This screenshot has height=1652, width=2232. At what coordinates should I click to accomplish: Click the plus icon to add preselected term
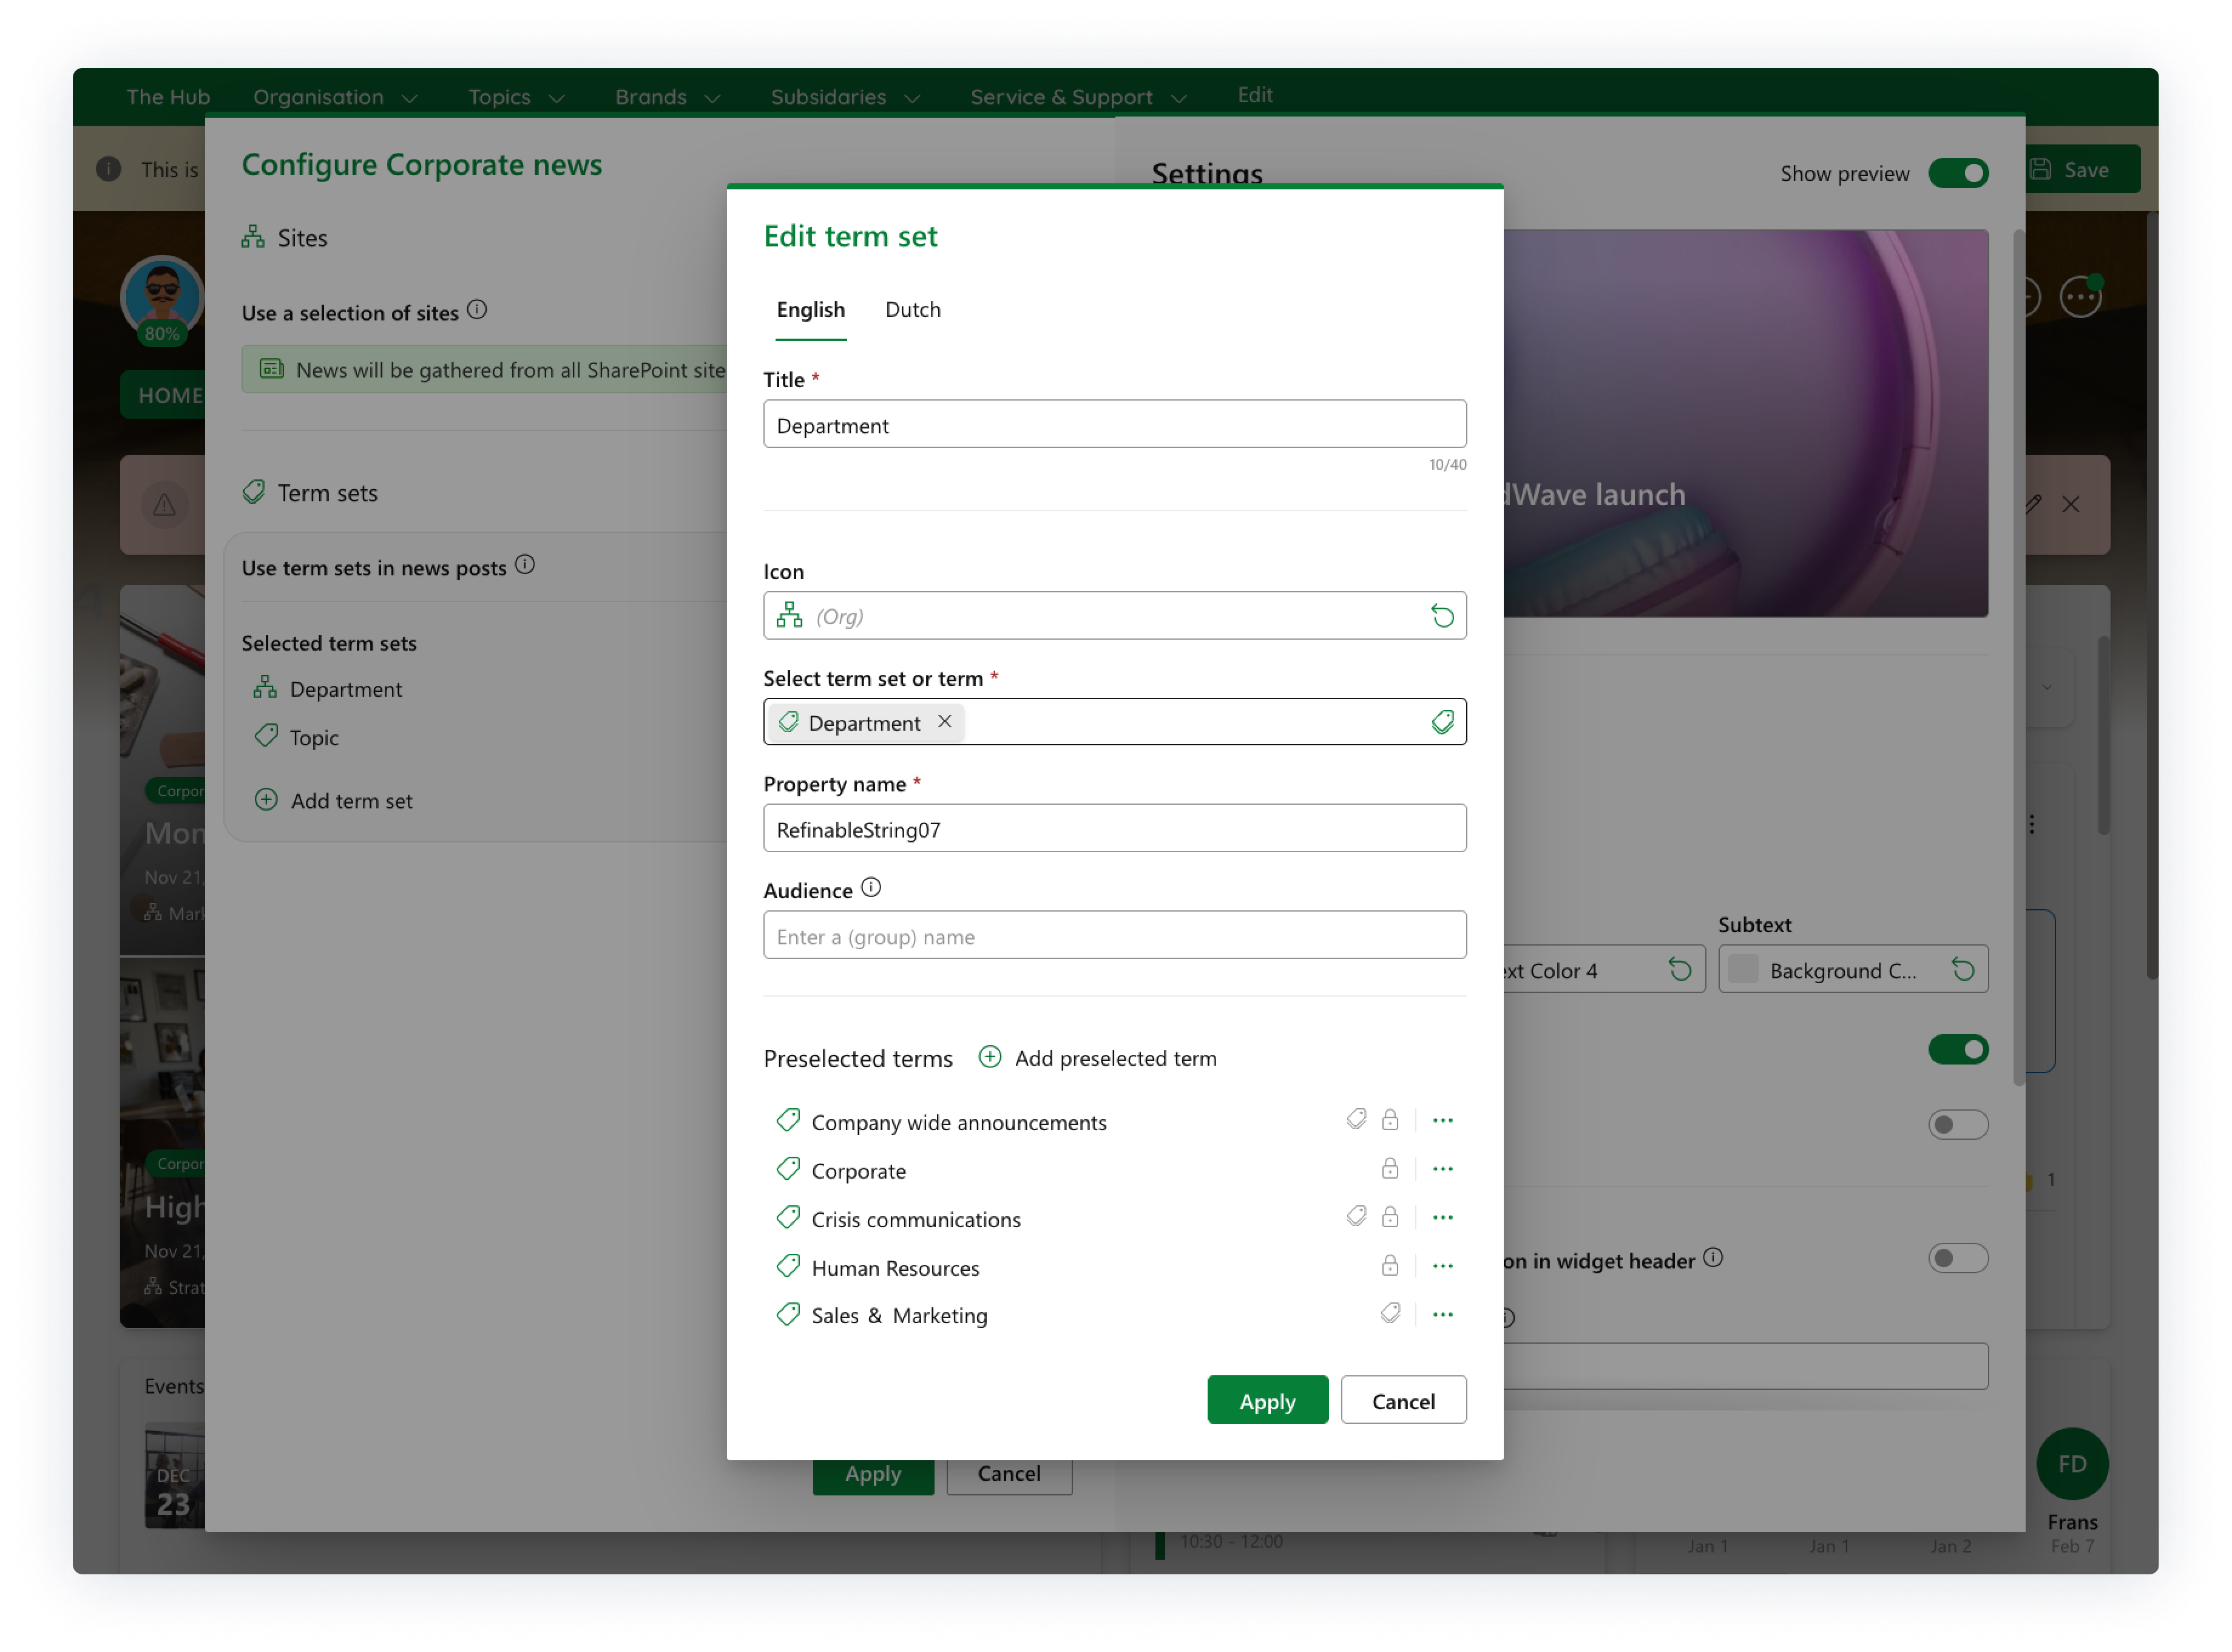pyautogui.click(x=989, y=1057)
